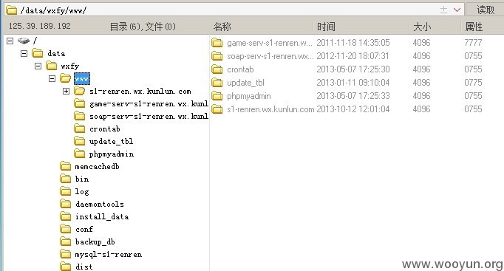Screen dimensions: 504x271
Task: Click the 读取 button
Action: [485, 10]
